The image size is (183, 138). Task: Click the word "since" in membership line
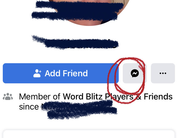coord(29,107)
